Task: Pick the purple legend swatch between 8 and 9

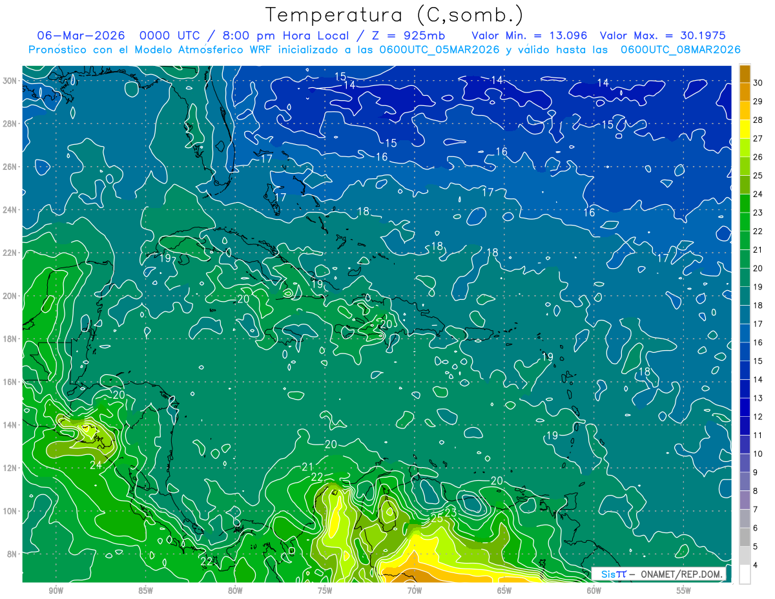Action: (x=745, y=482)
